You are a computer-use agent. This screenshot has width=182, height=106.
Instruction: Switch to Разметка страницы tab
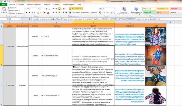[34, 5]
